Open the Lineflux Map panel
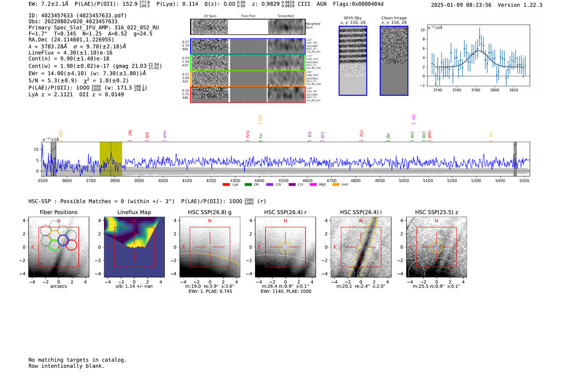 (134, 247)
